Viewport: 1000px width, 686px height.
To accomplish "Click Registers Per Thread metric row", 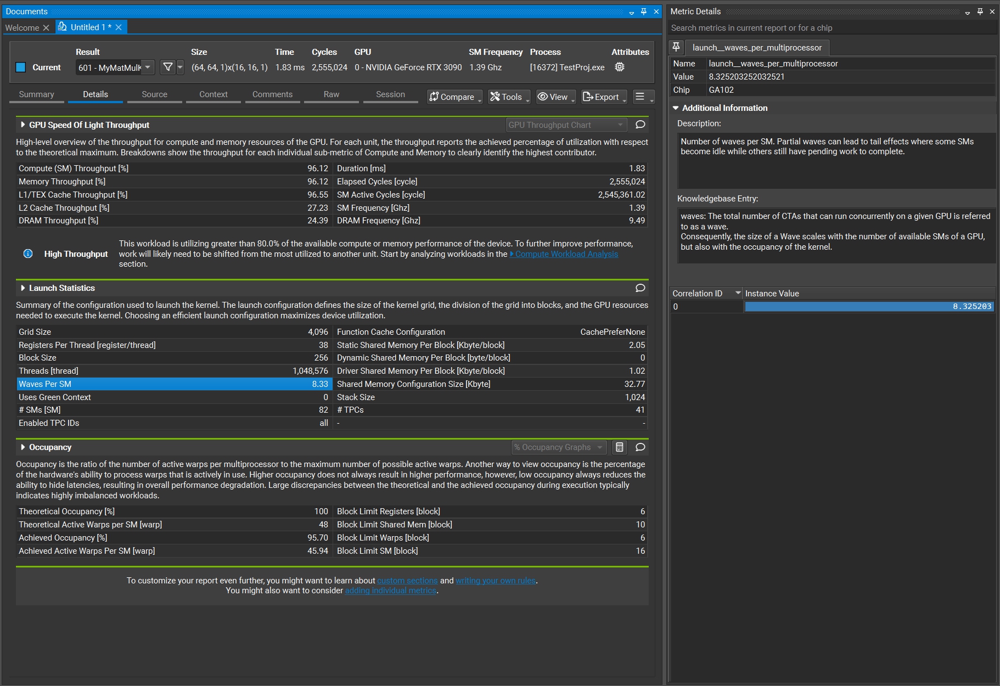I will coord(174,345).
